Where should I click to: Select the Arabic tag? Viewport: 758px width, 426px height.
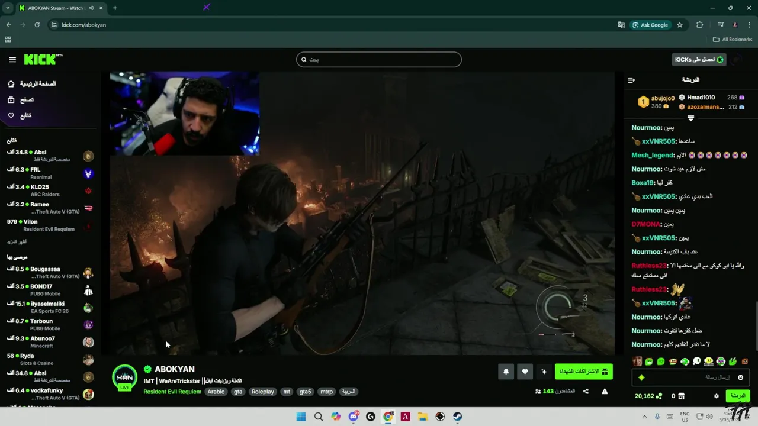[x=216, y=392]
